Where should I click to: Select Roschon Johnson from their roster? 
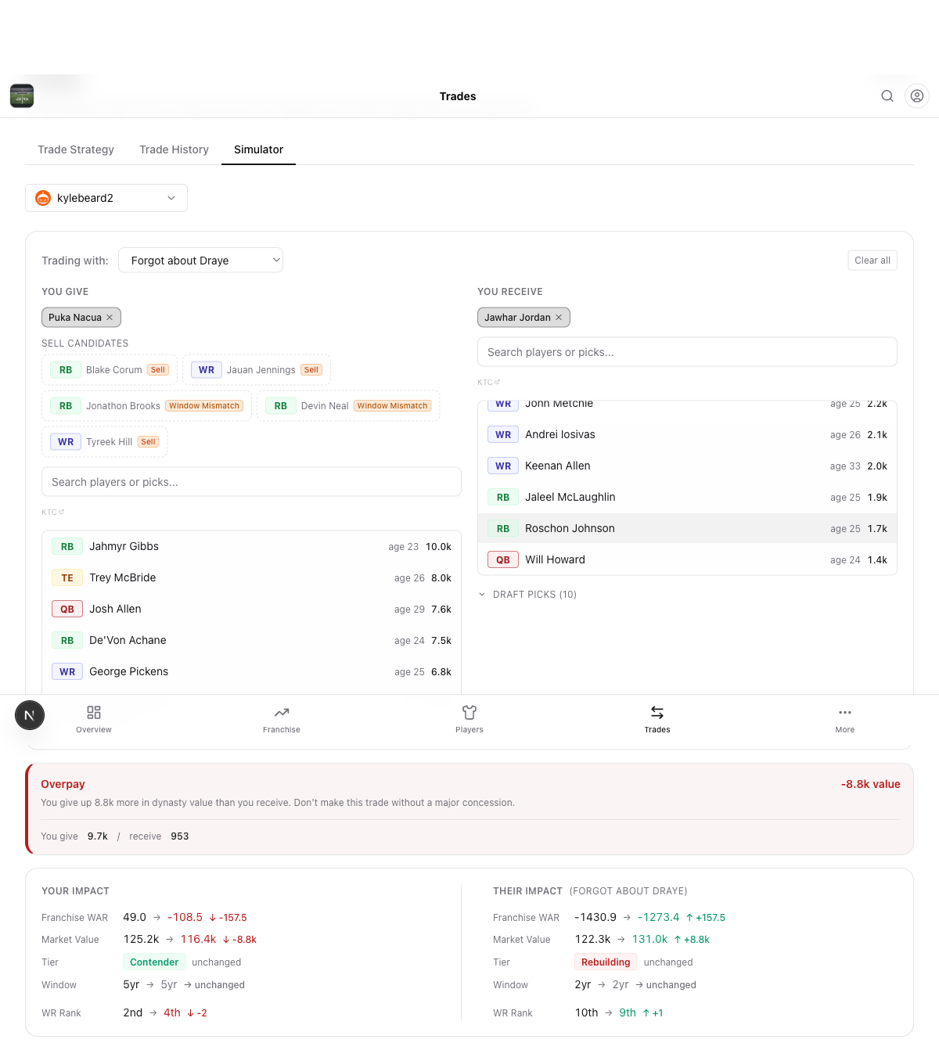(687, 528)
